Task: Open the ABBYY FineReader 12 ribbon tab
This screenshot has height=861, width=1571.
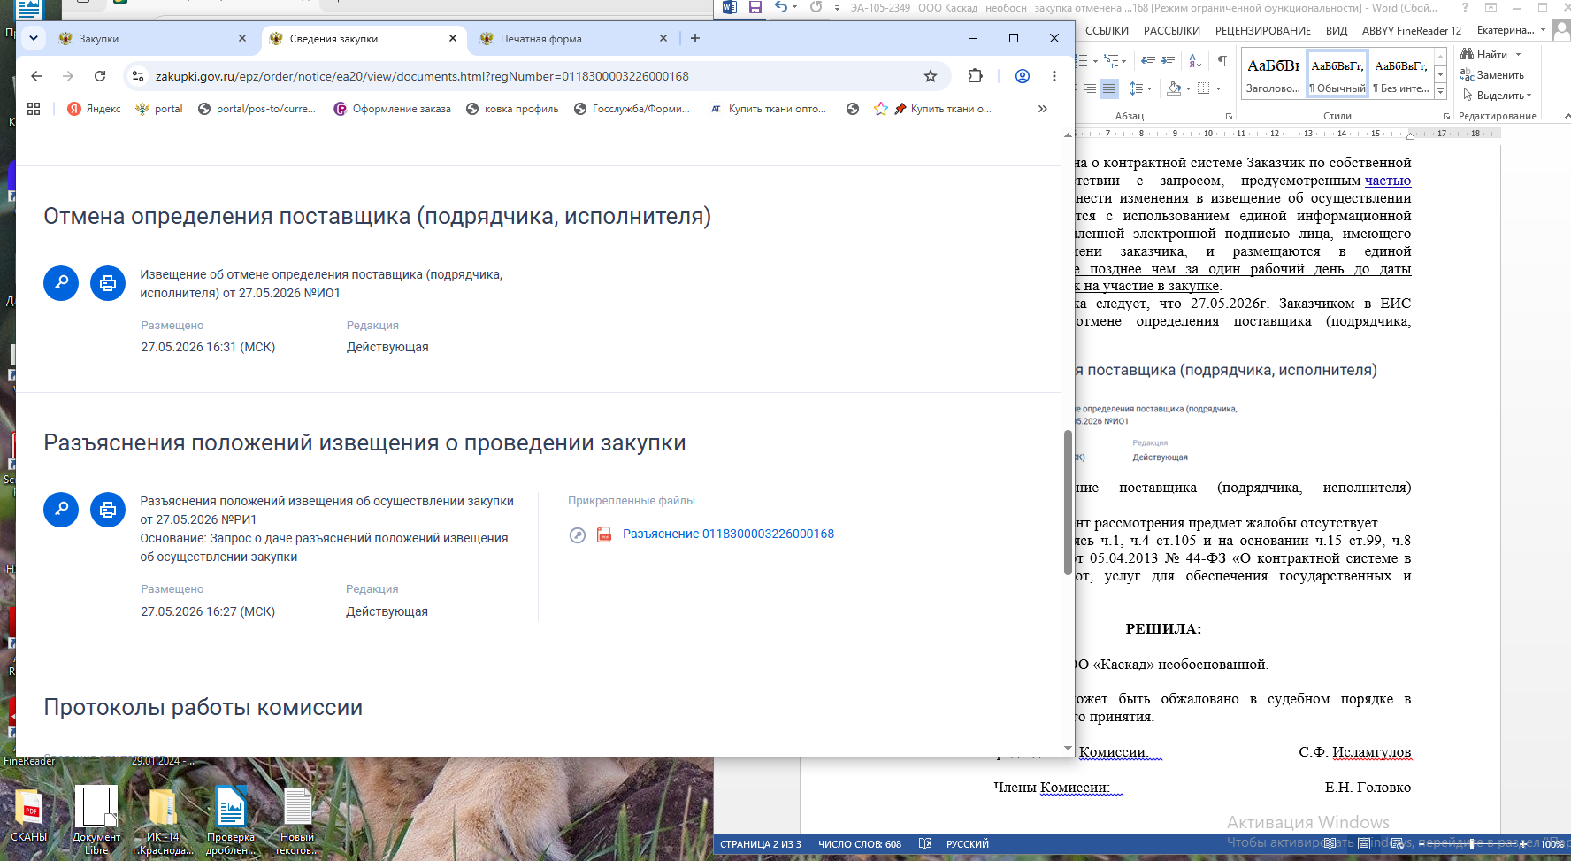Action: coord(1412,31)
